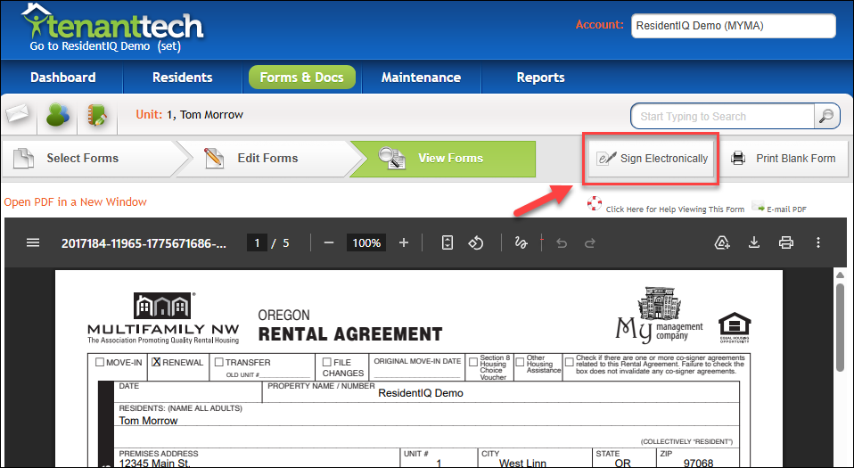Click the PDF scrollbar up arrow
The width and height of the screenshot is (854, 468).
pos(840,275)
